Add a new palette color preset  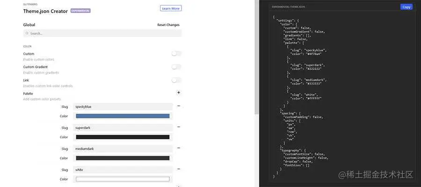tap(179, 93)
